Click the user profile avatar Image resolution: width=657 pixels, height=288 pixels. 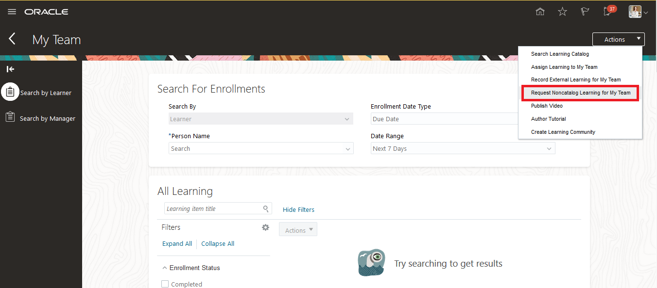635,12
